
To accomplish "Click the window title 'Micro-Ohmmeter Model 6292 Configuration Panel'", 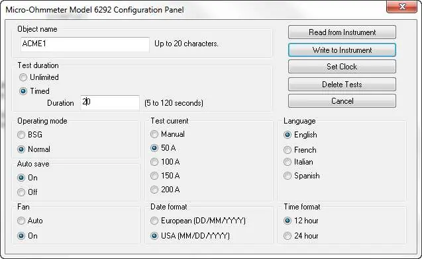I will point(95,10).
